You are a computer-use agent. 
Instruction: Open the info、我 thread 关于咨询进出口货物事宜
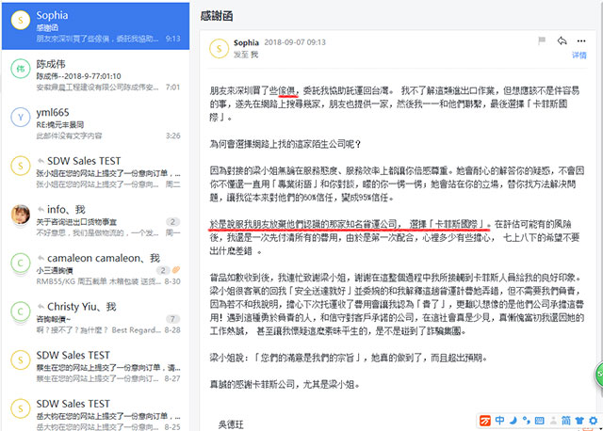[x=95, y=221]
